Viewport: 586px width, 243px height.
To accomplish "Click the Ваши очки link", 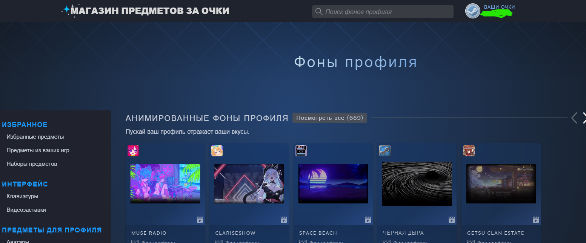I will pos(499,7).
